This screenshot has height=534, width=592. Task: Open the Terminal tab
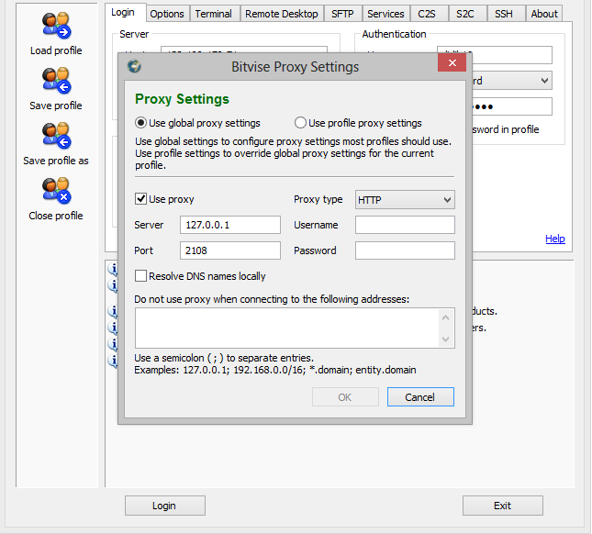(x=213, y=14)
